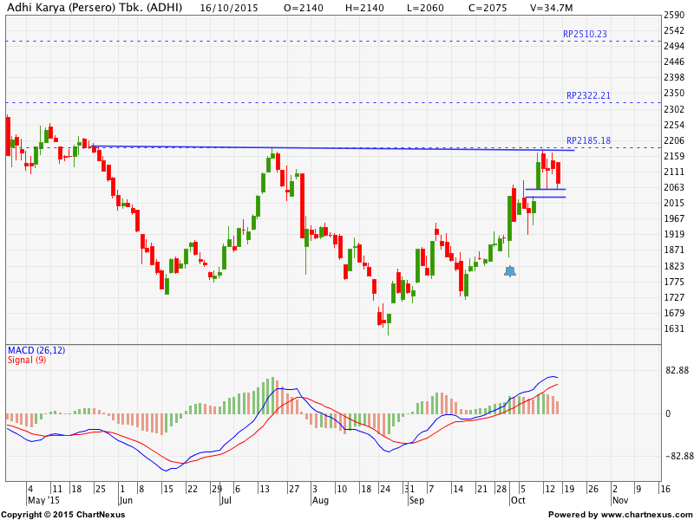Image resolution: width=694 pixels, height=520 pixels.
Task: Select the Nov month label on axis
Action: click(x=619, y=500)
